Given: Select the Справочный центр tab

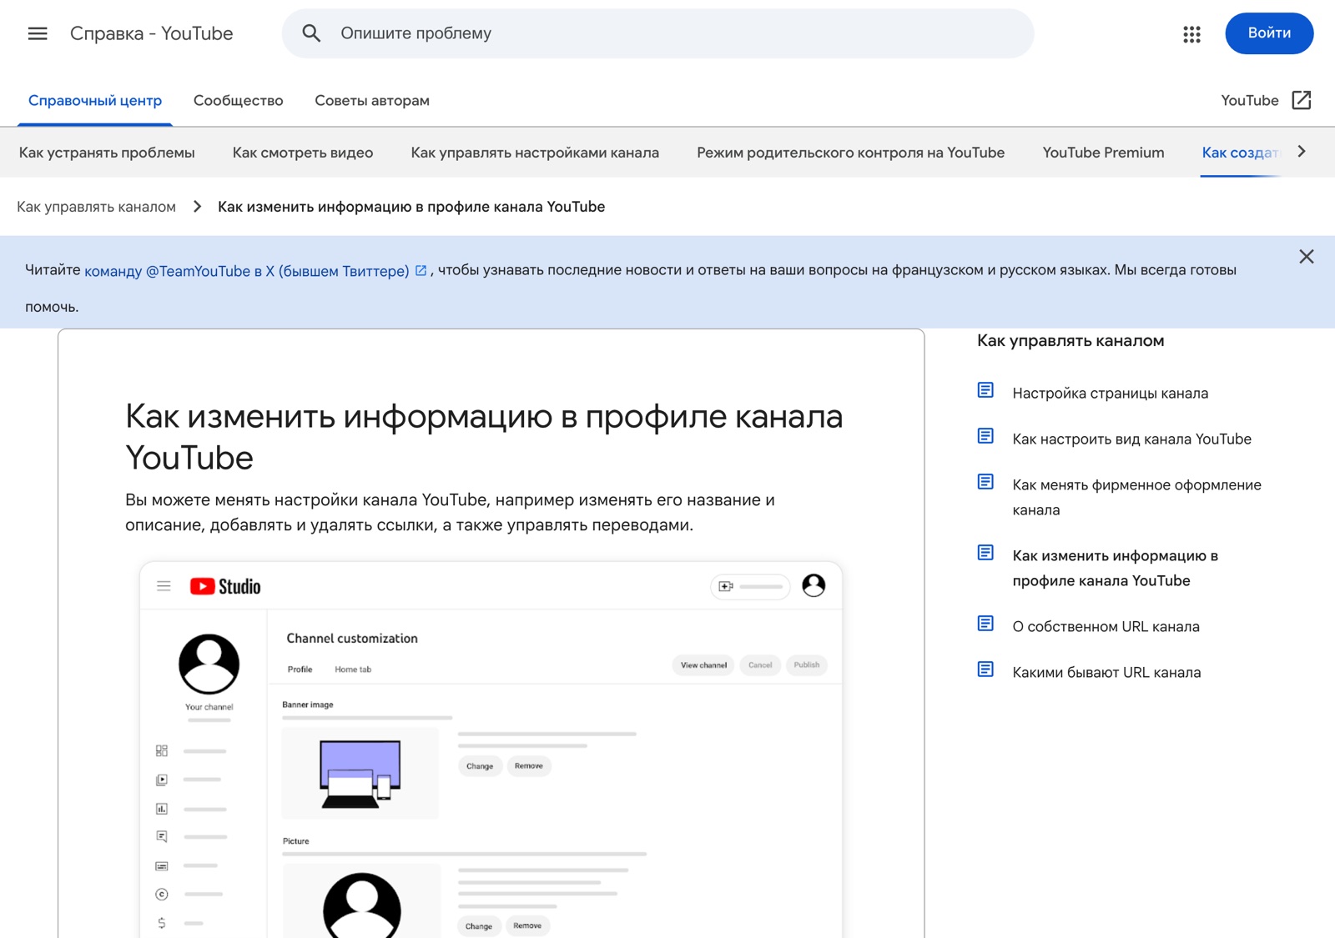Looking at the screenshot, I should tap(95, 101).
